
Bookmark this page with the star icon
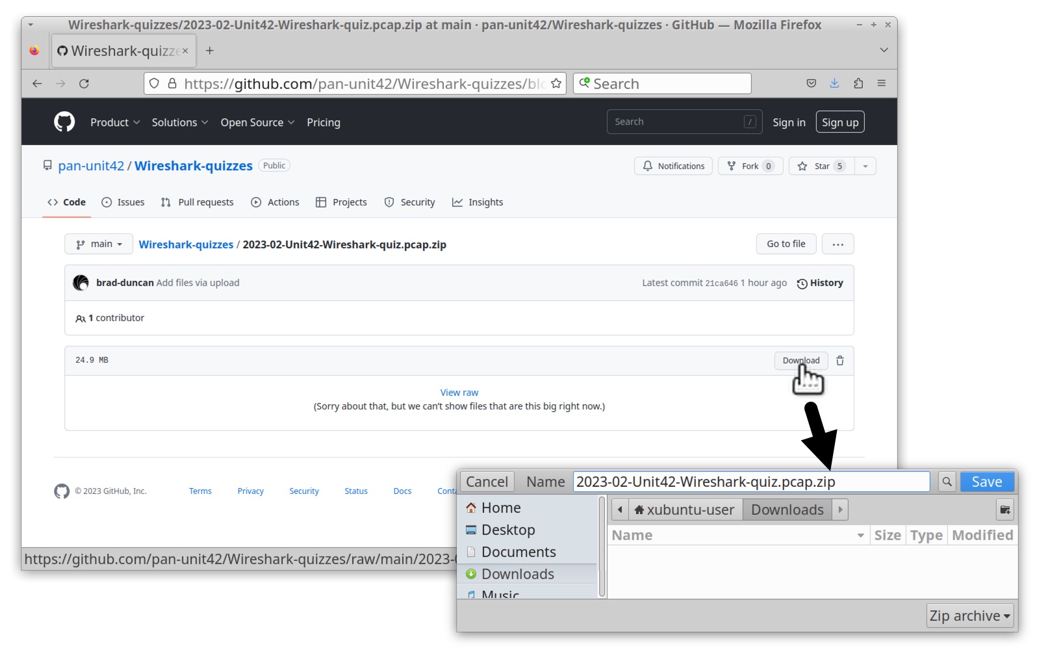(x=556, y=83)
